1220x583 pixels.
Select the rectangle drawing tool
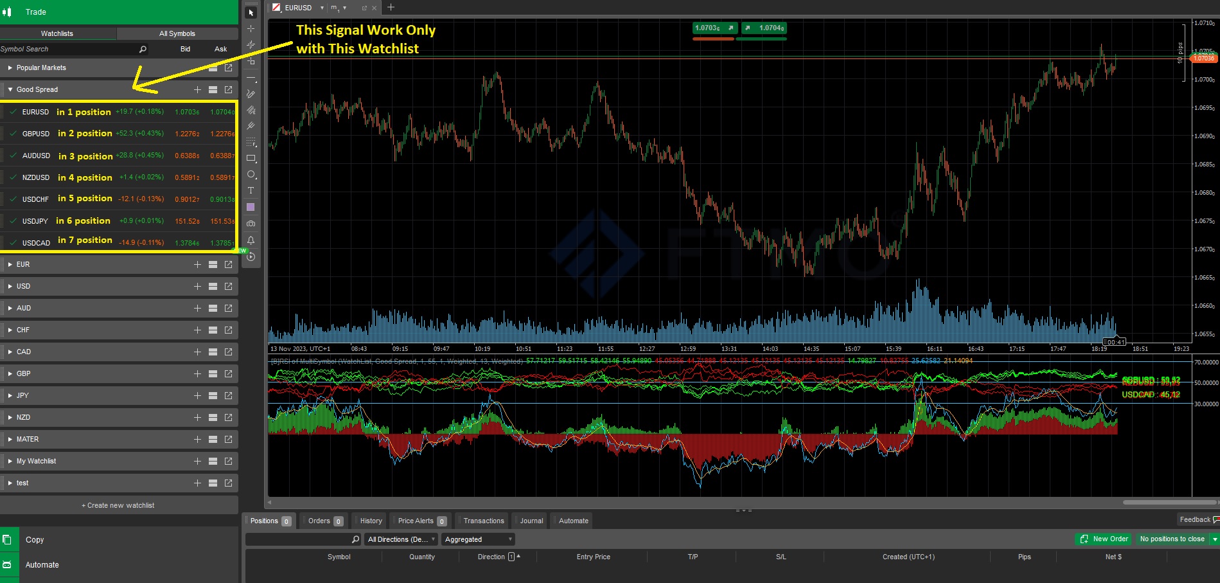coord(251,159)
